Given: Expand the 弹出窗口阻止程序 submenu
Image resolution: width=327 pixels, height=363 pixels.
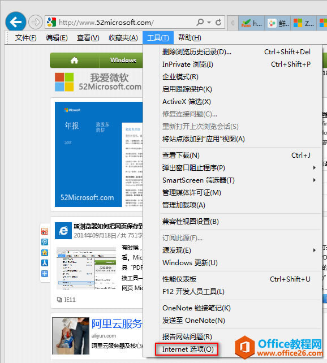Looking at the screenshot, I should (314, 167).
